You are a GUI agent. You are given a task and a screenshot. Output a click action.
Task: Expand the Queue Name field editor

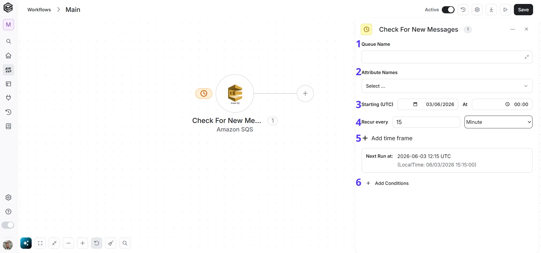pyautogui.click(x=527, y=57)
